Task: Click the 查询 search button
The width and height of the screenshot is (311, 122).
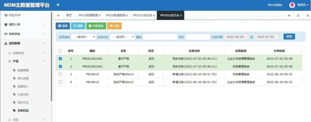Action: 289,37
